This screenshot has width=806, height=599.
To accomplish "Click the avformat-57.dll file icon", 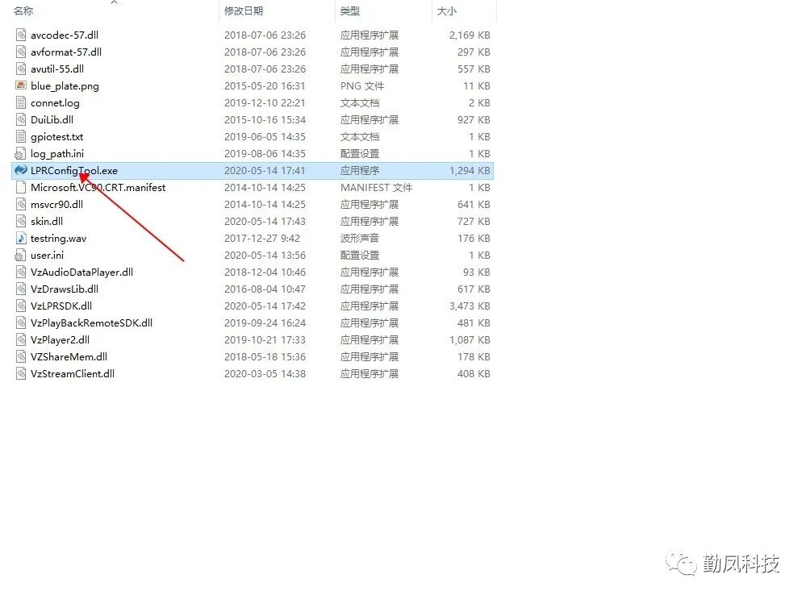I will pyautogui.click(x=20, y=52).
